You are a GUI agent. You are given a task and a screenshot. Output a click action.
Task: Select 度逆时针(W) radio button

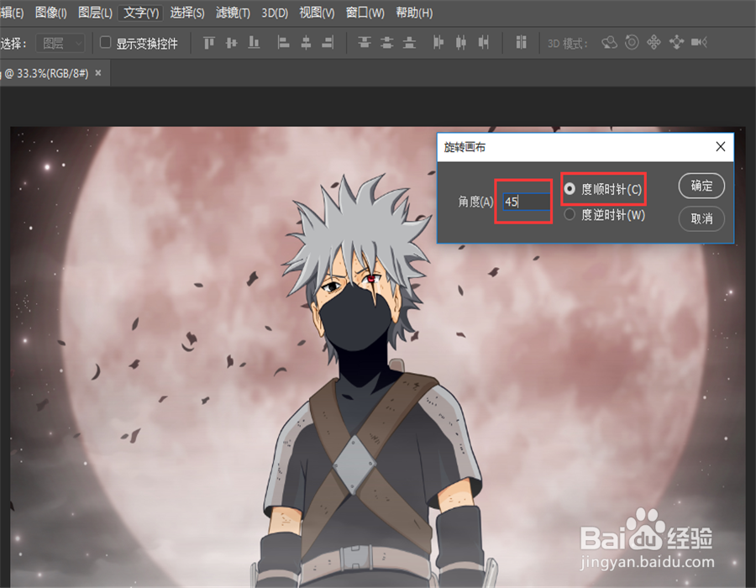point(570,214)
